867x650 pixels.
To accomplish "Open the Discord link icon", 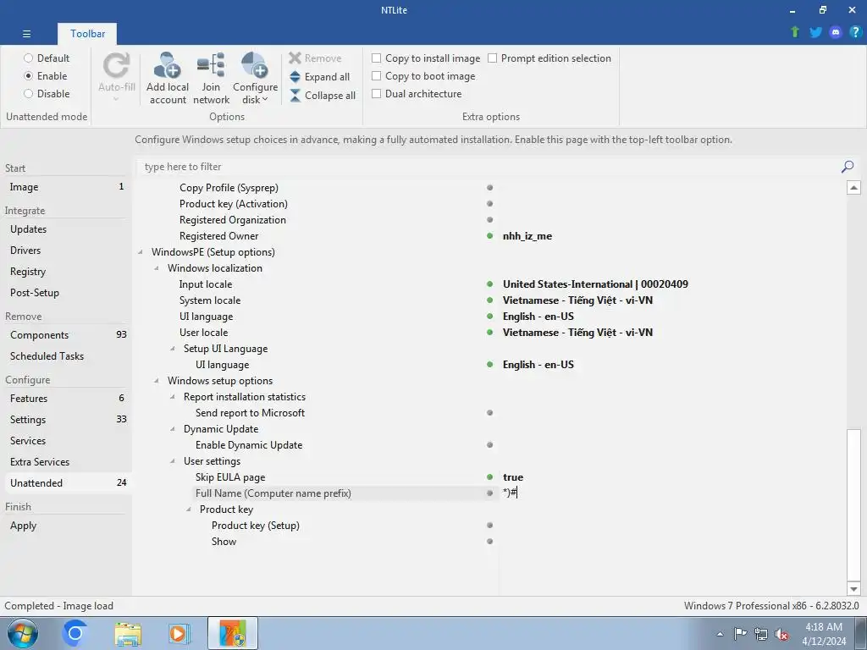I will [836, 32].
